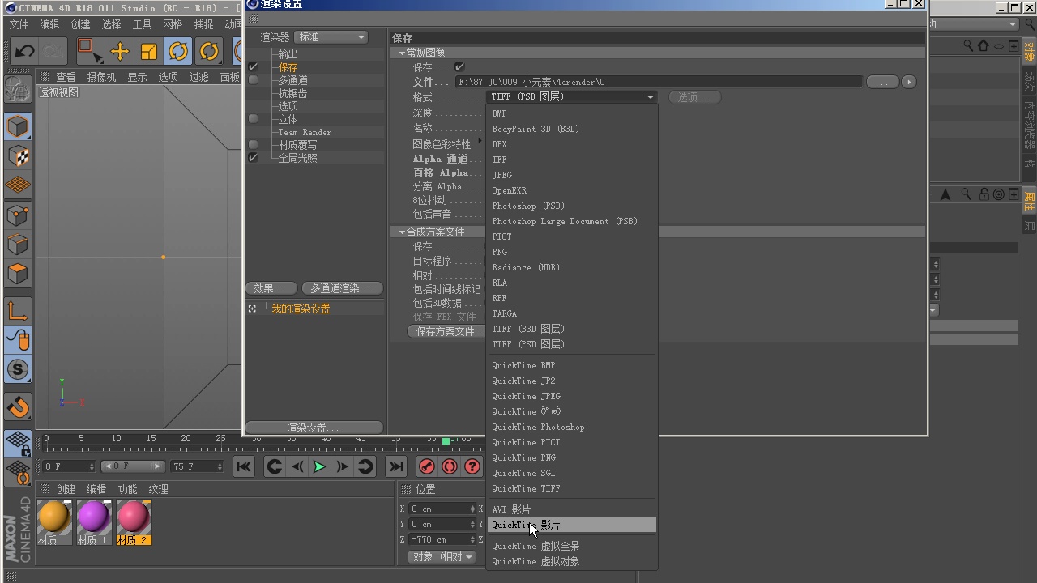
Task: Click the timeline playhead marker
Action: point(446,441)
